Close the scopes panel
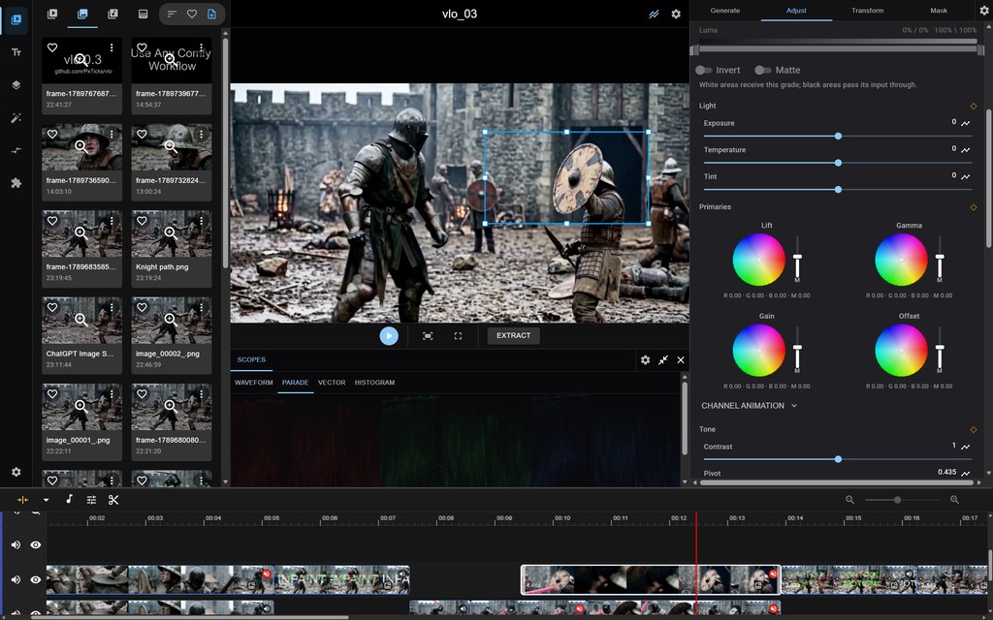The width and height of the screenshot is (993, 620). pos(681,360)
